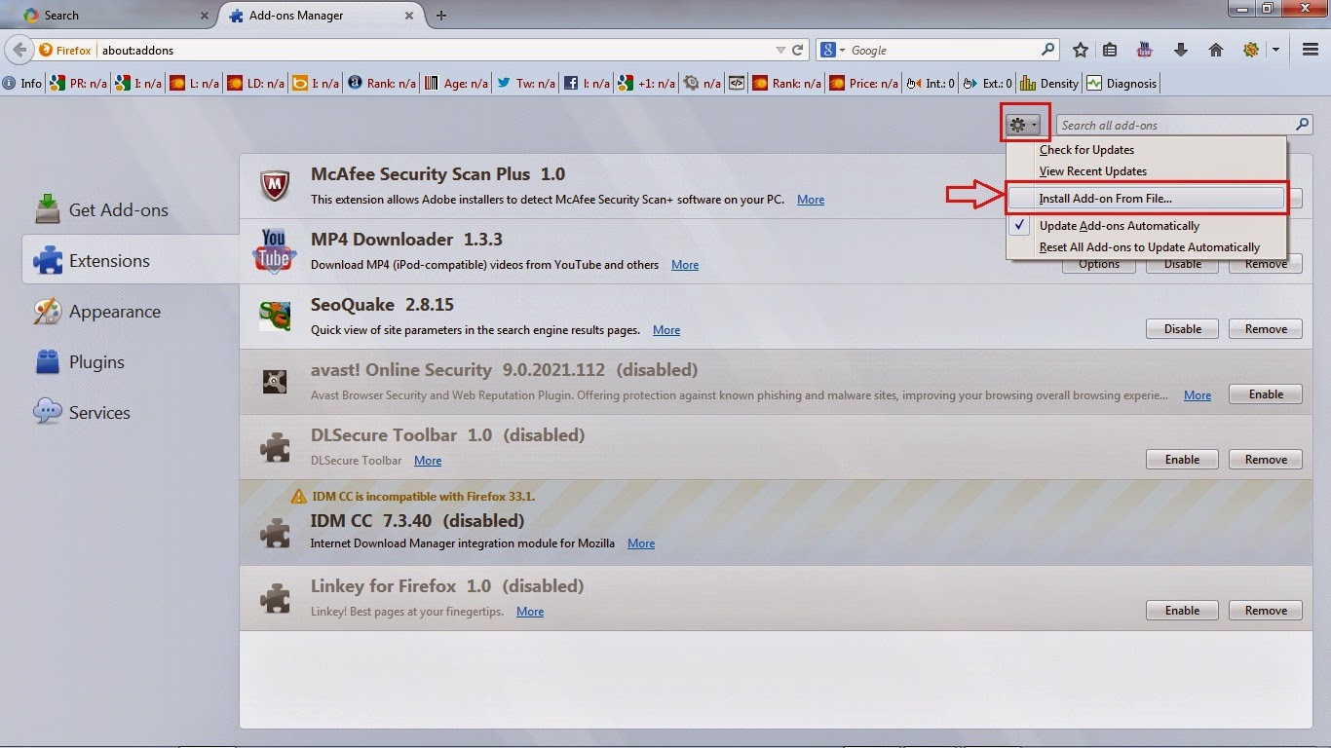Open the Downloads arrow icon

(1181, 50)
